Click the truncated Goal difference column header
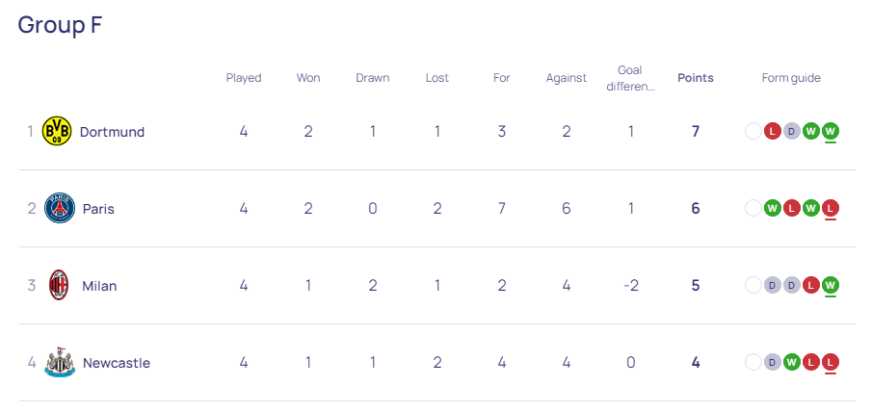 tap(630, 78)
